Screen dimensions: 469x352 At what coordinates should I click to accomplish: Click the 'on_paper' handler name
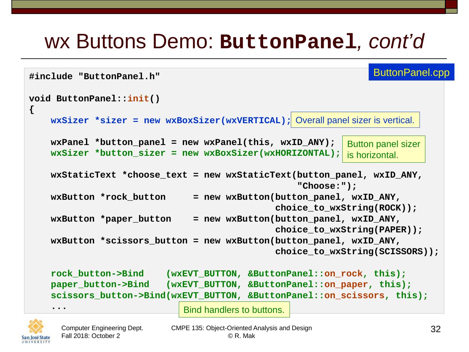346,285
